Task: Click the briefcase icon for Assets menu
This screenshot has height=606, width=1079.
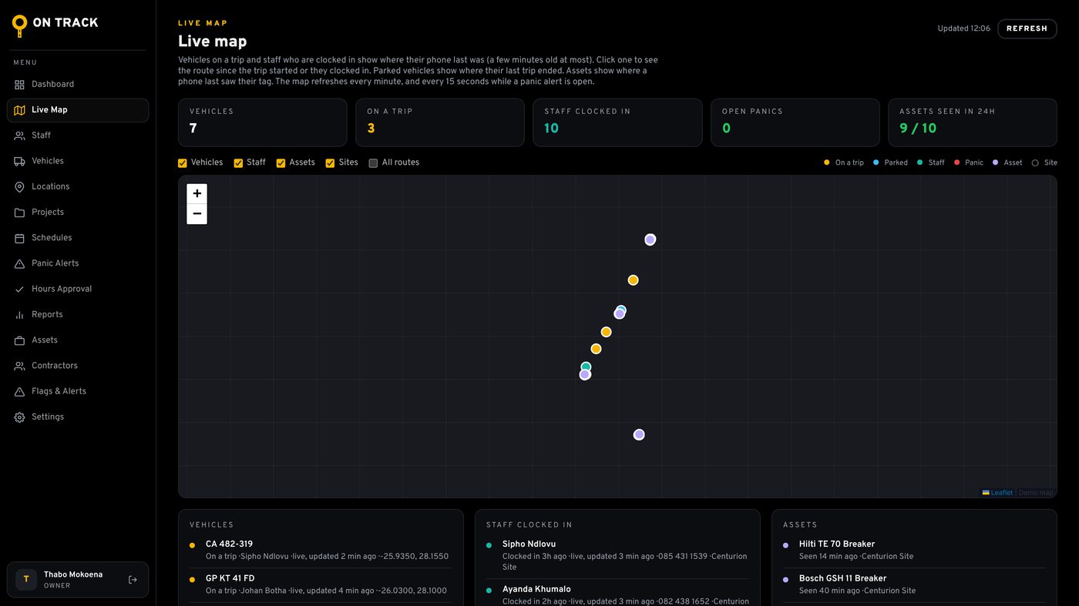Action: click(19, 340)
